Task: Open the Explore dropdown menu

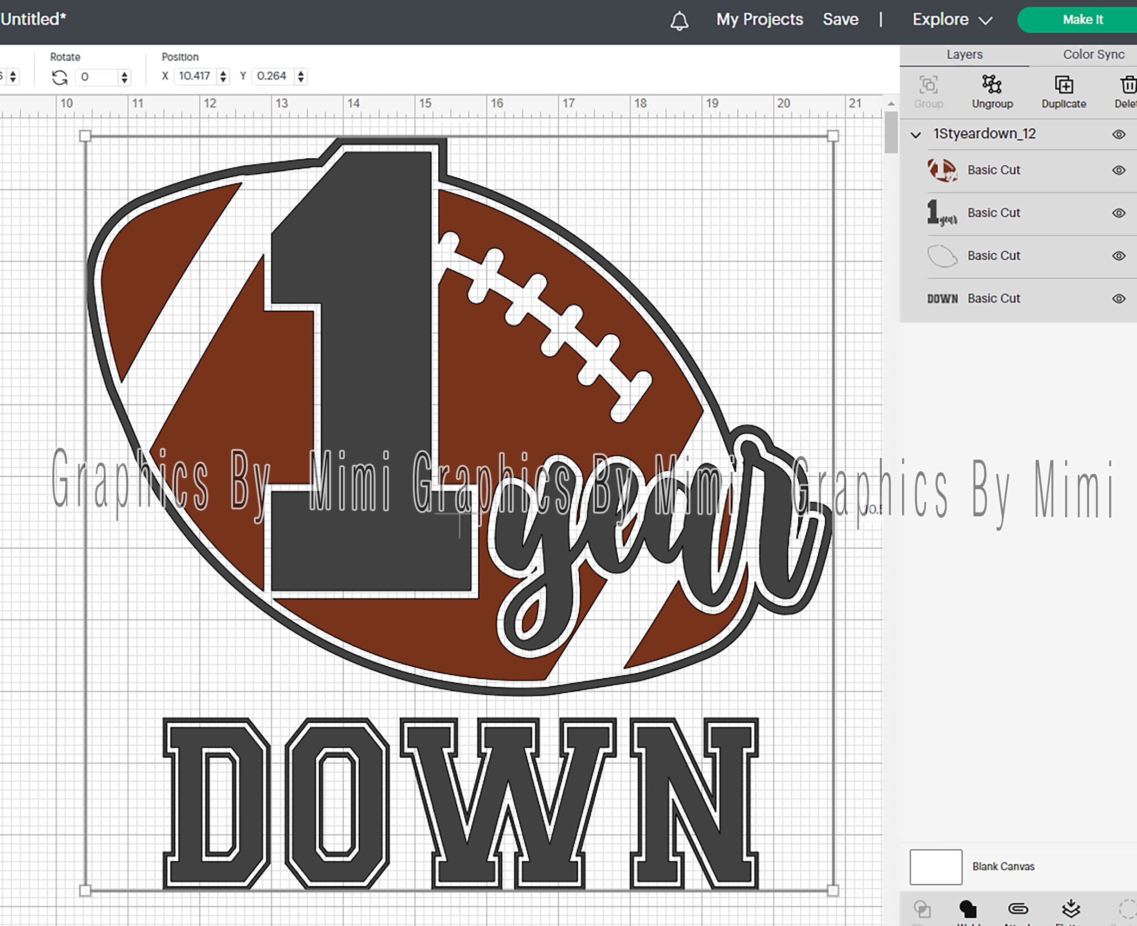Action: pyautogui.click(x=952, y=19)
